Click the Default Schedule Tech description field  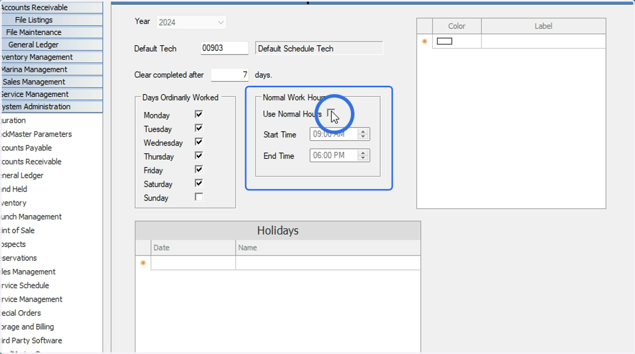(x=319, y=48)
